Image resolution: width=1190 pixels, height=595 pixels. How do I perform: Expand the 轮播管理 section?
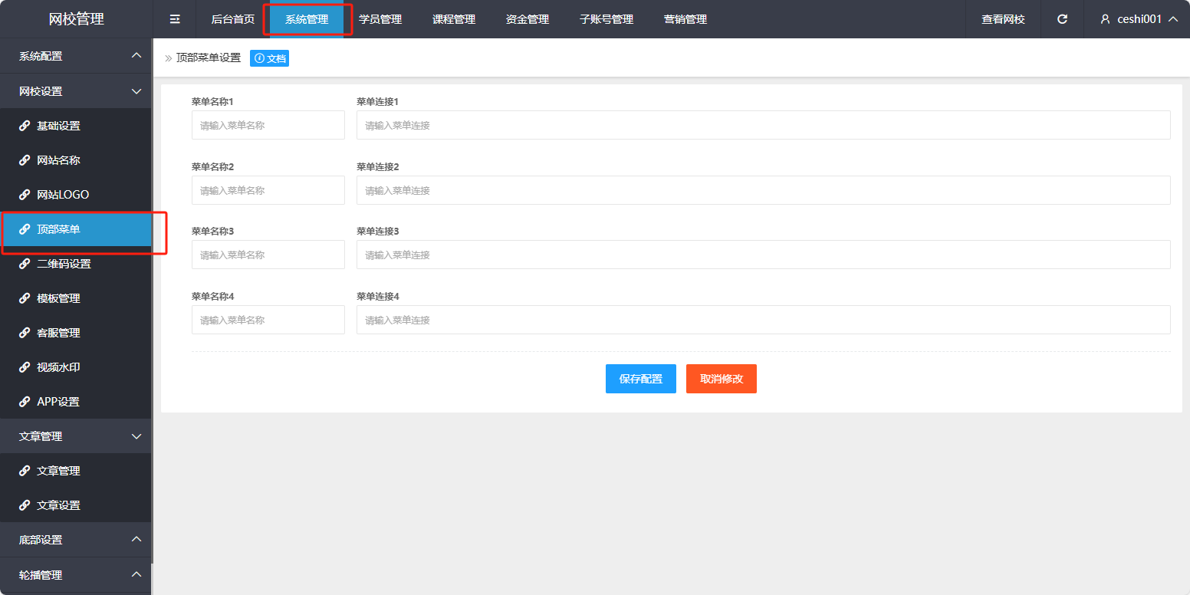click(76, 575)
